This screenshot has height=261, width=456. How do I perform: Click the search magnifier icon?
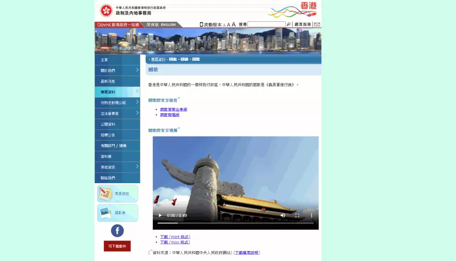click(x=289, y=24)
